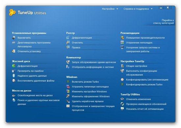Open the Настройки dropdown arrow
Viewport: 181px width, 128px height.
point(117,9)
